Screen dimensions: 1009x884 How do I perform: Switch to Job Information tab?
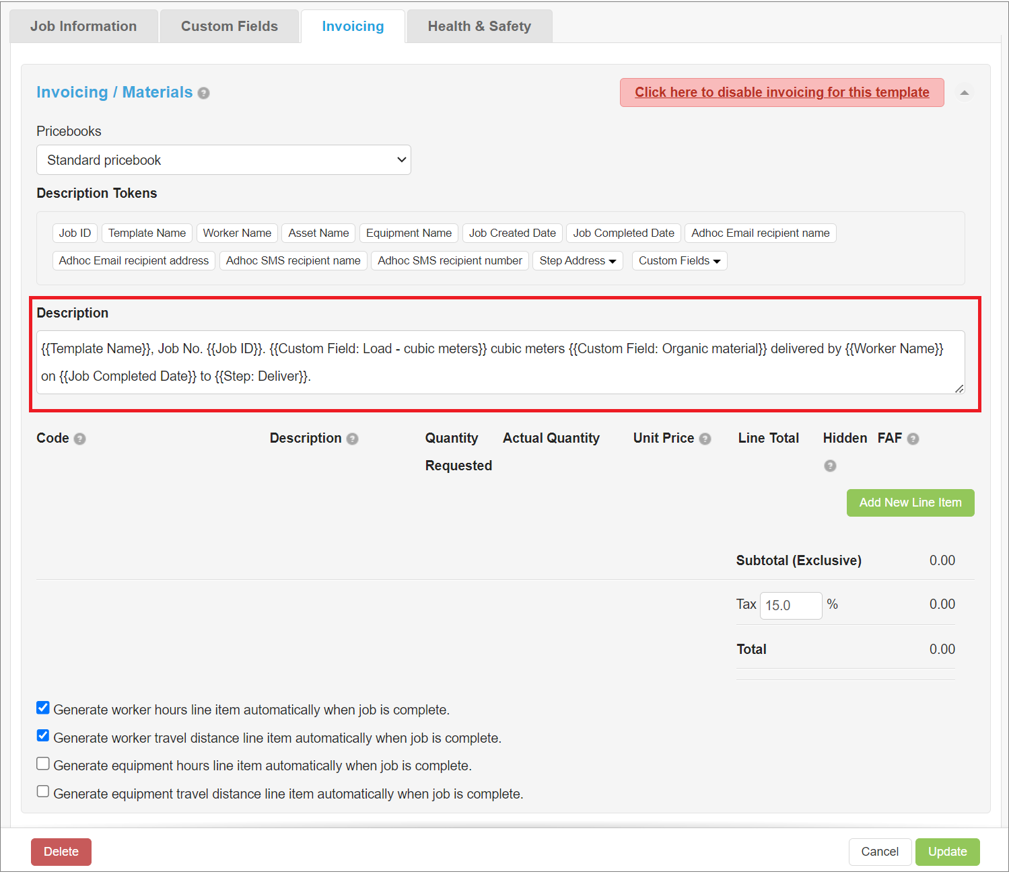tap(83, 26)
